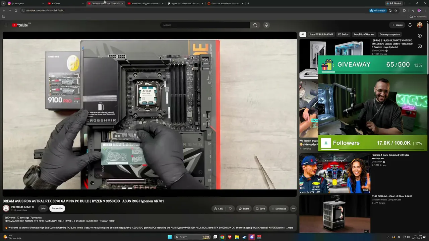Expand the description with ...more
The width and height of the screenshot is (429, 241).
[290, 228]
